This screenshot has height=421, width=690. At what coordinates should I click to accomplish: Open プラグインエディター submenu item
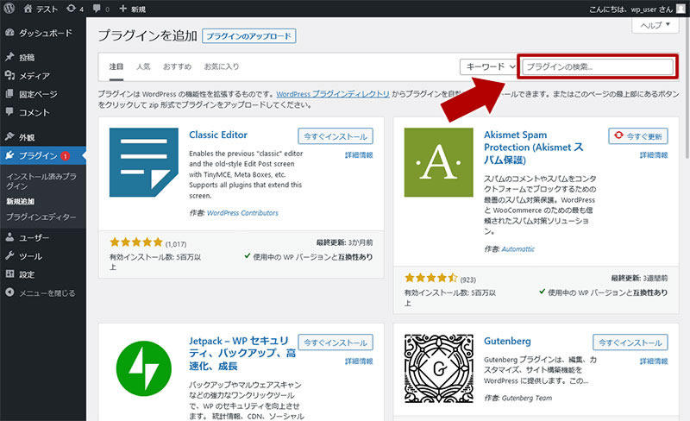(x=41, y=217)
